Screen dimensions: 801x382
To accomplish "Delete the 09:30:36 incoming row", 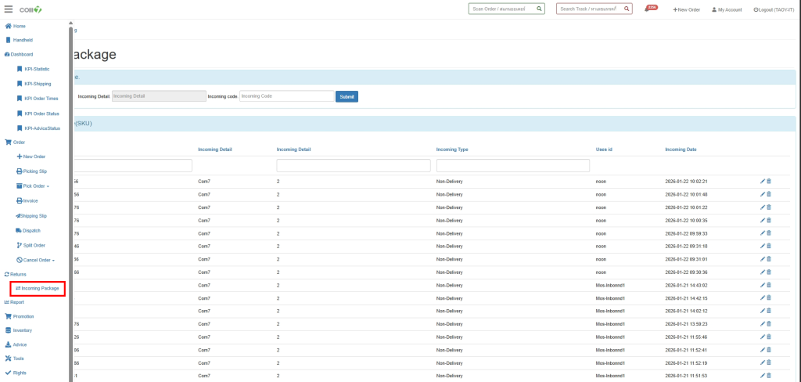I will pyautogui.click(x=769, y=272).
